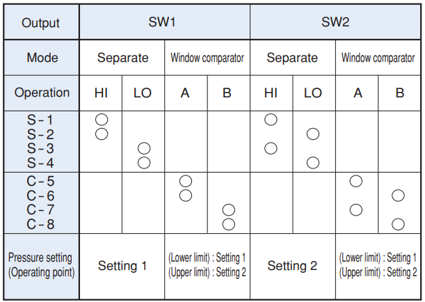The height and width of the screenshot is (302, 425).
Task: Click the SW2 LO circle for S-2
Action: pyautogui.click(x=313, y=134)
